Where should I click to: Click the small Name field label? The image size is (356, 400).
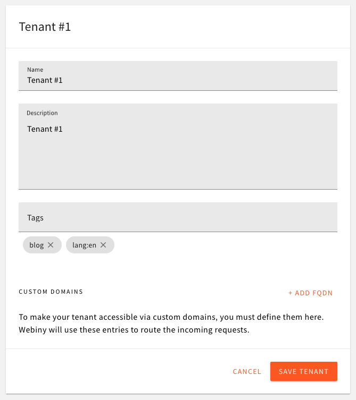pyautogui.click(x=35, y=70)
